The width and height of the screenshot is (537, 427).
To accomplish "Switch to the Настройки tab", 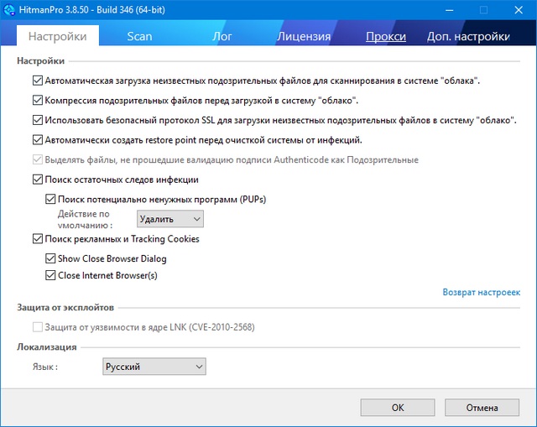I will coord(58,36).
